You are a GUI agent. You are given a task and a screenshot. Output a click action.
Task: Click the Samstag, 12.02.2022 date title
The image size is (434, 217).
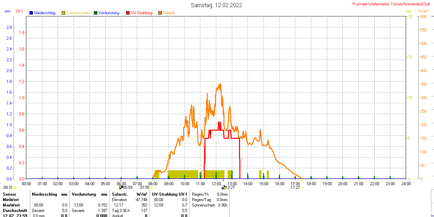pyautogui.click(x=216, y=5)
